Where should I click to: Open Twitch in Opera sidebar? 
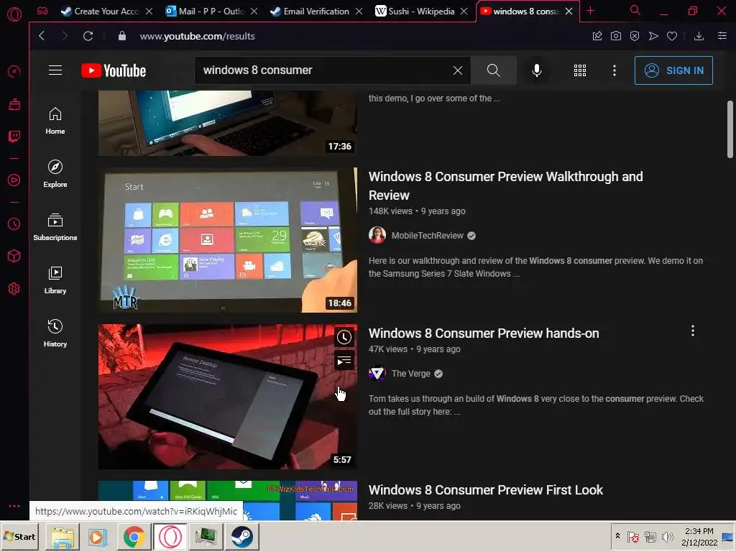point(14,137)
